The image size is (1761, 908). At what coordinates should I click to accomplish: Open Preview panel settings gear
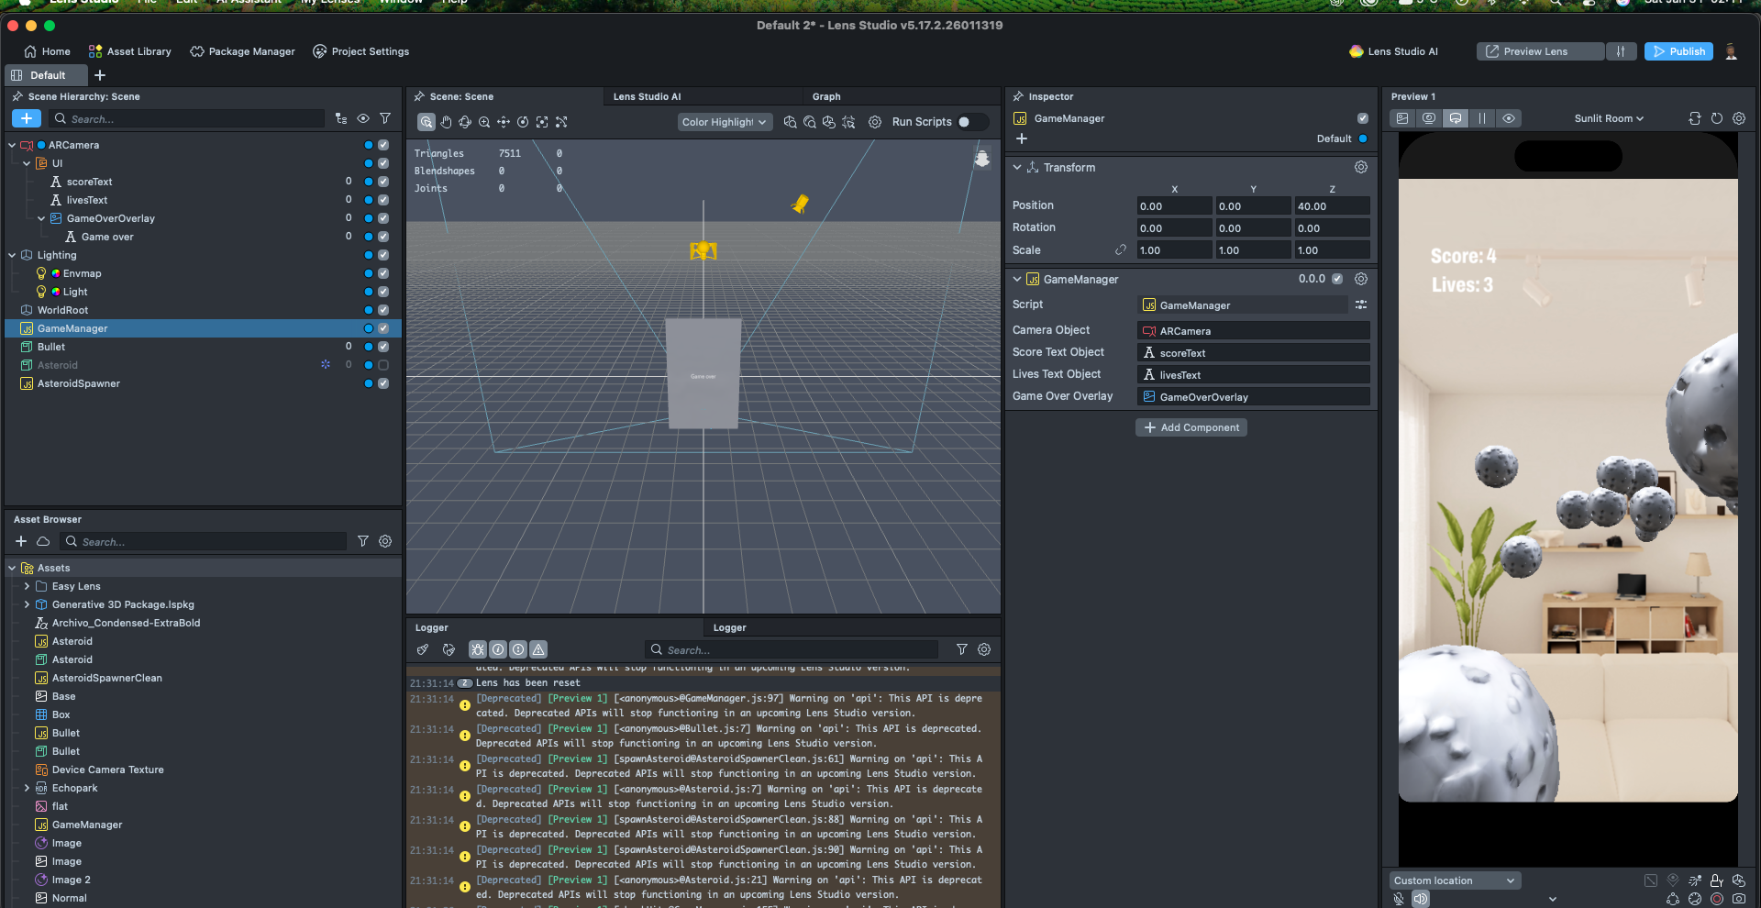coord(1739,118)
